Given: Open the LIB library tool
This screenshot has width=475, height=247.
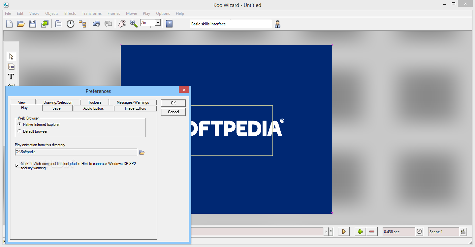Looking at the screenshot, I should 11,67.
